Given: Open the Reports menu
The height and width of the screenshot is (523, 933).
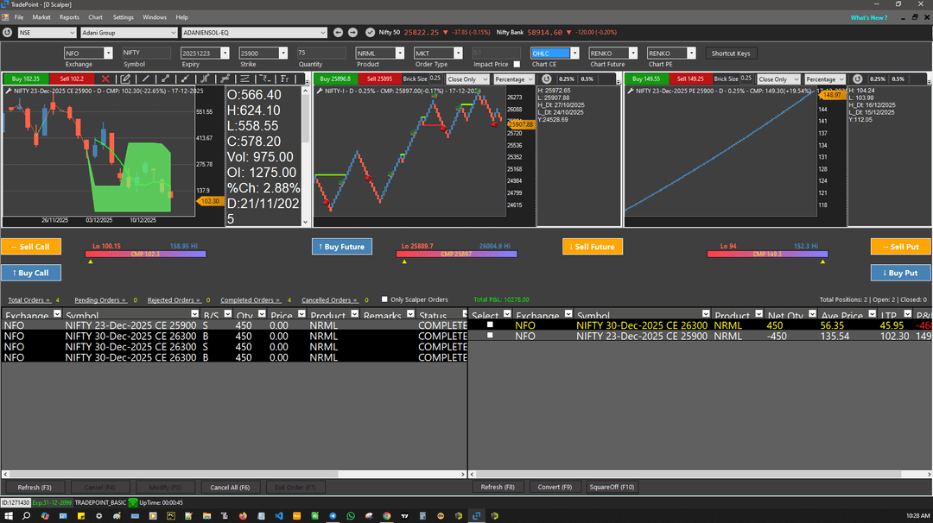Looking at the screenshot, I should pos(69,17).
